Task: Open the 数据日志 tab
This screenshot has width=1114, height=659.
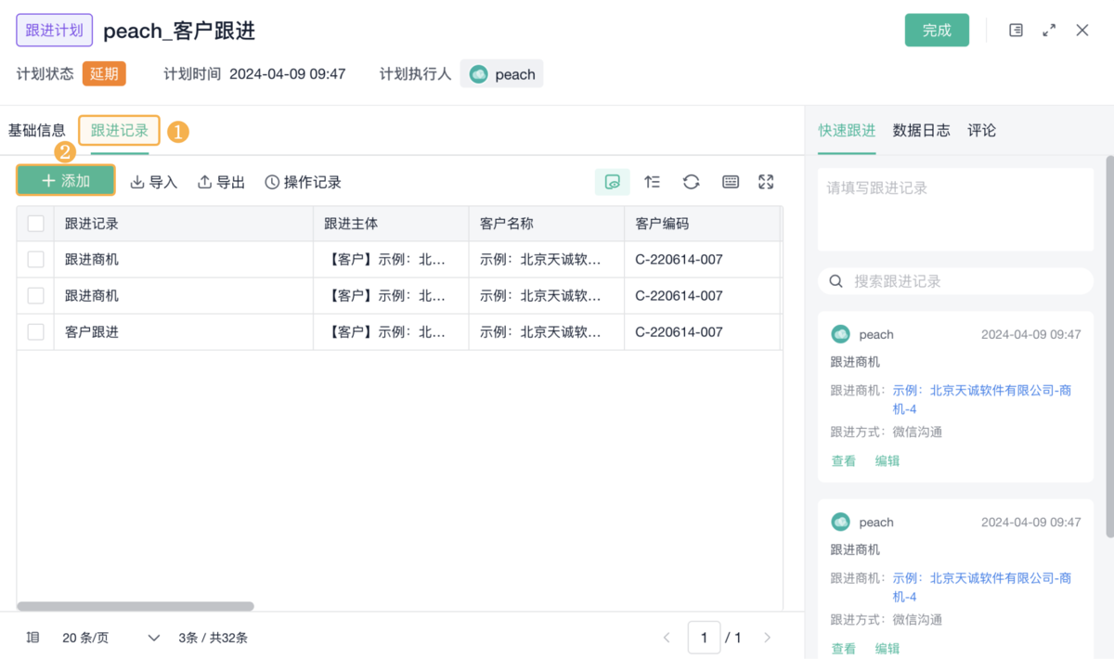Action: pos(921,131)
